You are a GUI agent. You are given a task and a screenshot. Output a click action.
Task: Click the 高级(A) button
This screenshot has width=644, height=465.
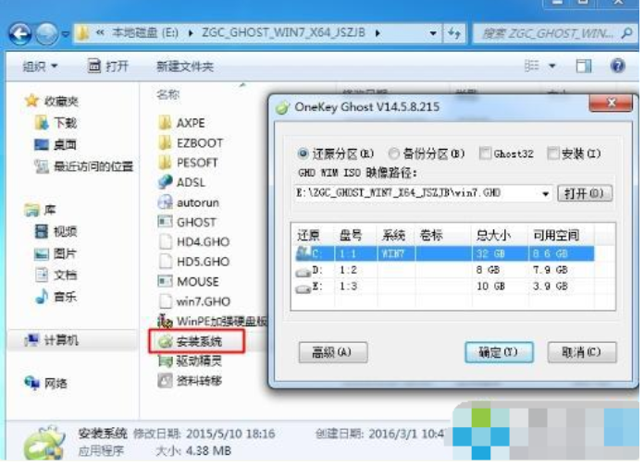pyautogui.click(x=333, y=352)
